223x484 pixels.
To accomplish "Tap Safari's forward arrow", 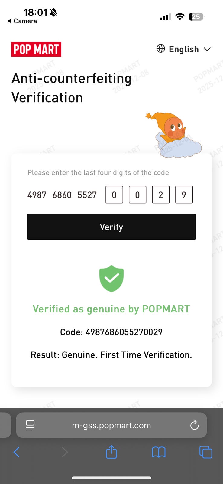I will click(65, 452).
